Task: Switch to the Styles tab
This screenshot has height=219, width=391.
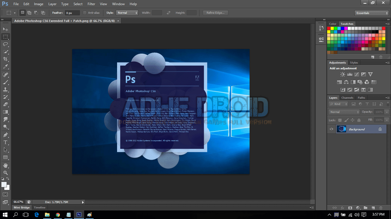Action: (354, 62)
